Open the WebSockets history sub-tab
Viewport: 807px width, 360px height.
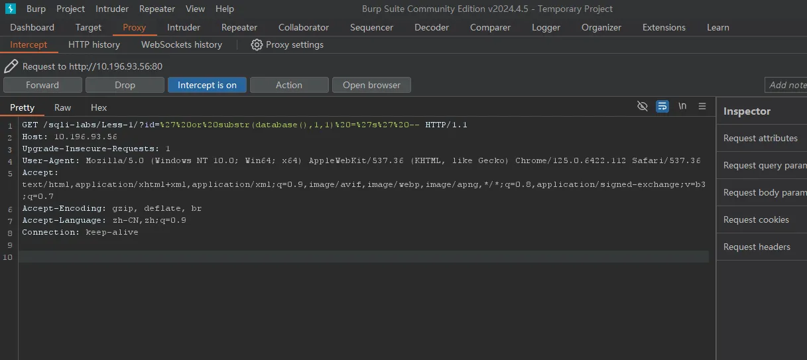(182, 44)
